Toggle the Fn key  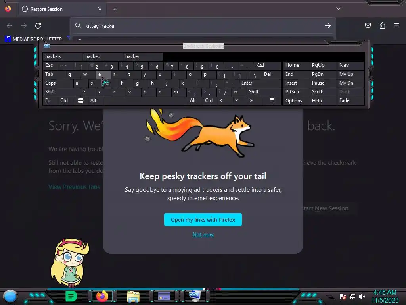(50, 100)
